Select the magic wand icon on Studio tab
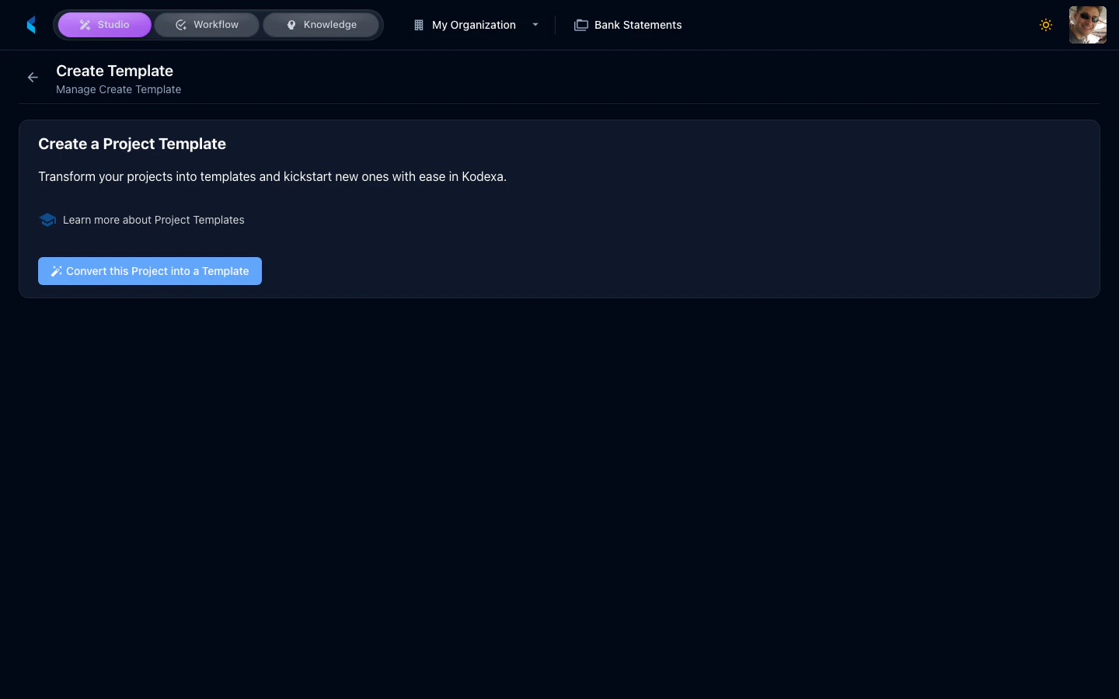This screenshot has height=699, width=1119. (x=85, y=24)
